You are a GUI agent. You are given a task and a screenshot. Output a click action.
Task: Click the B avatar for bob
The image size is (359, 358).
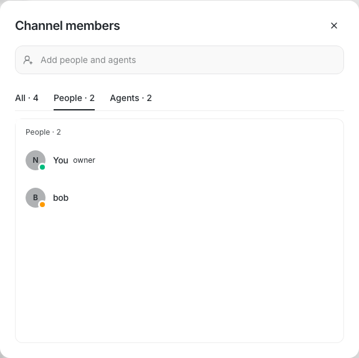click(36, 198)
